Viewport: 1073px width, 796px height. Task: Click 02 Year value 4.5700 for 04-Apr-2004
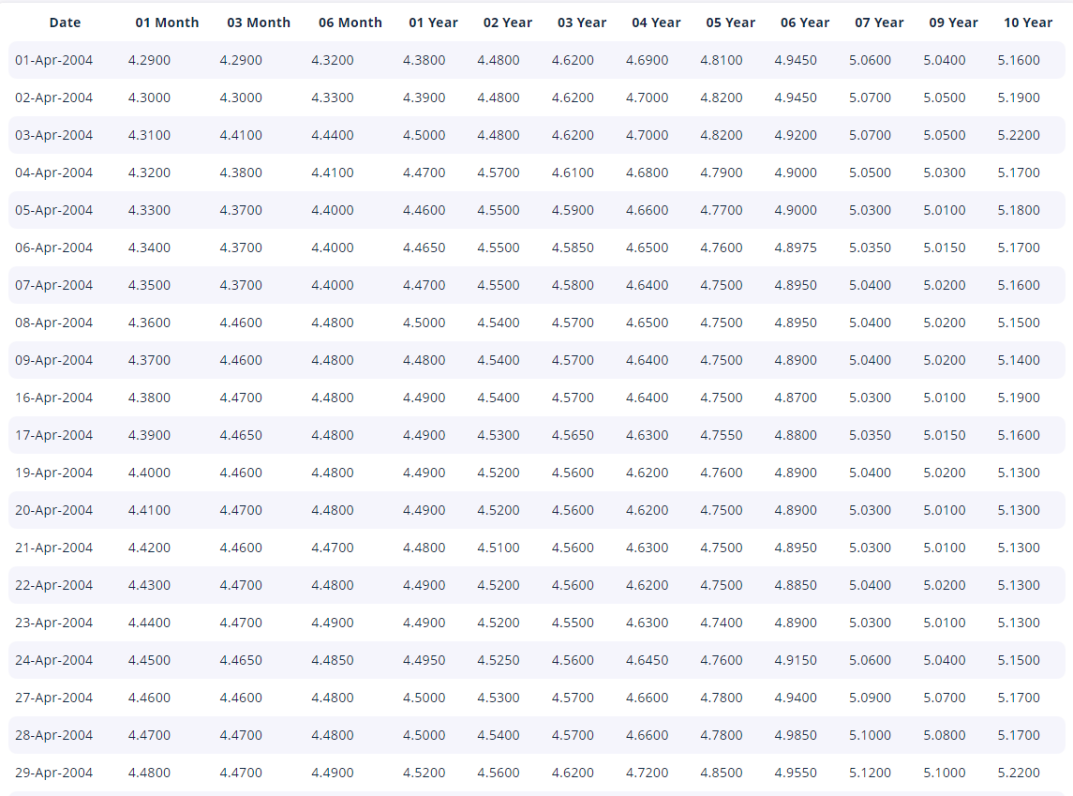(499, 173)
